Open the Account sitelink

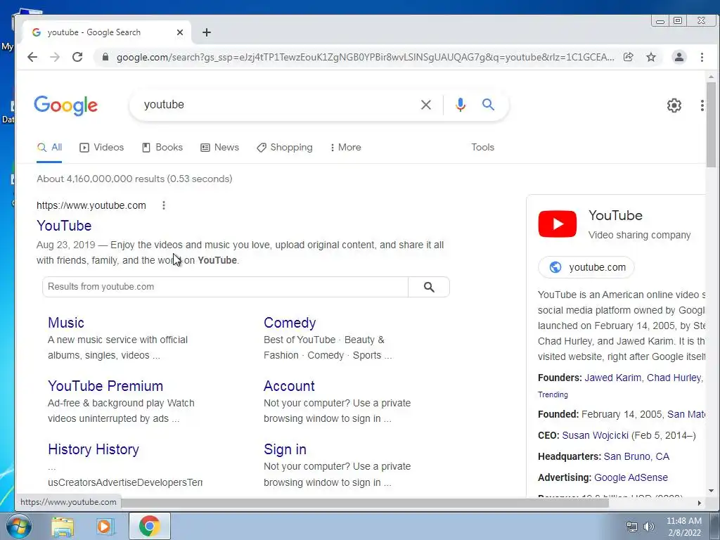289,386
